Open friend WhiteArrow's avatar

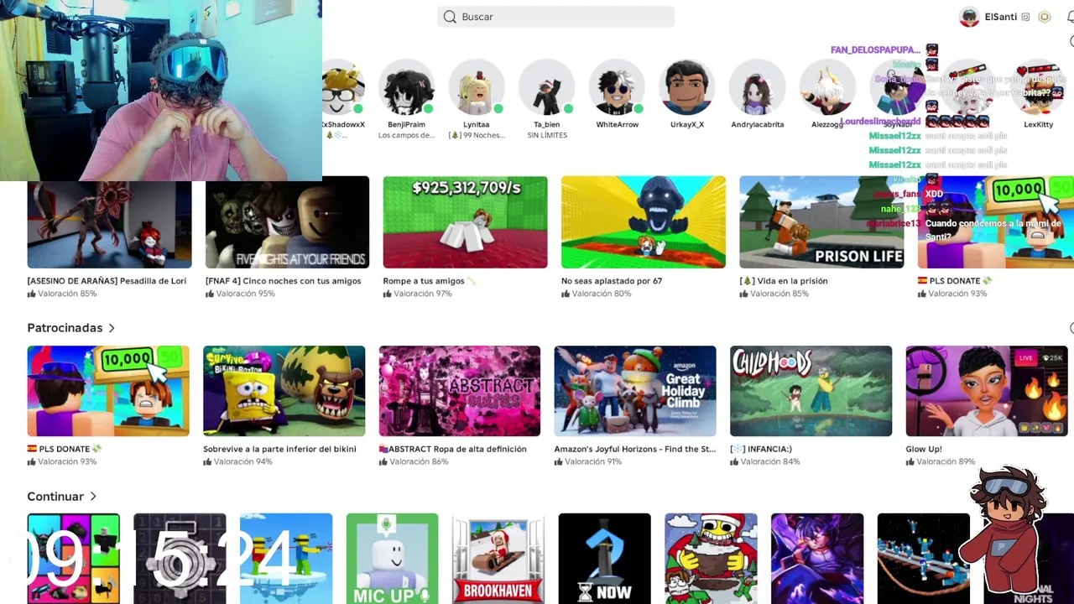point(617,88)
